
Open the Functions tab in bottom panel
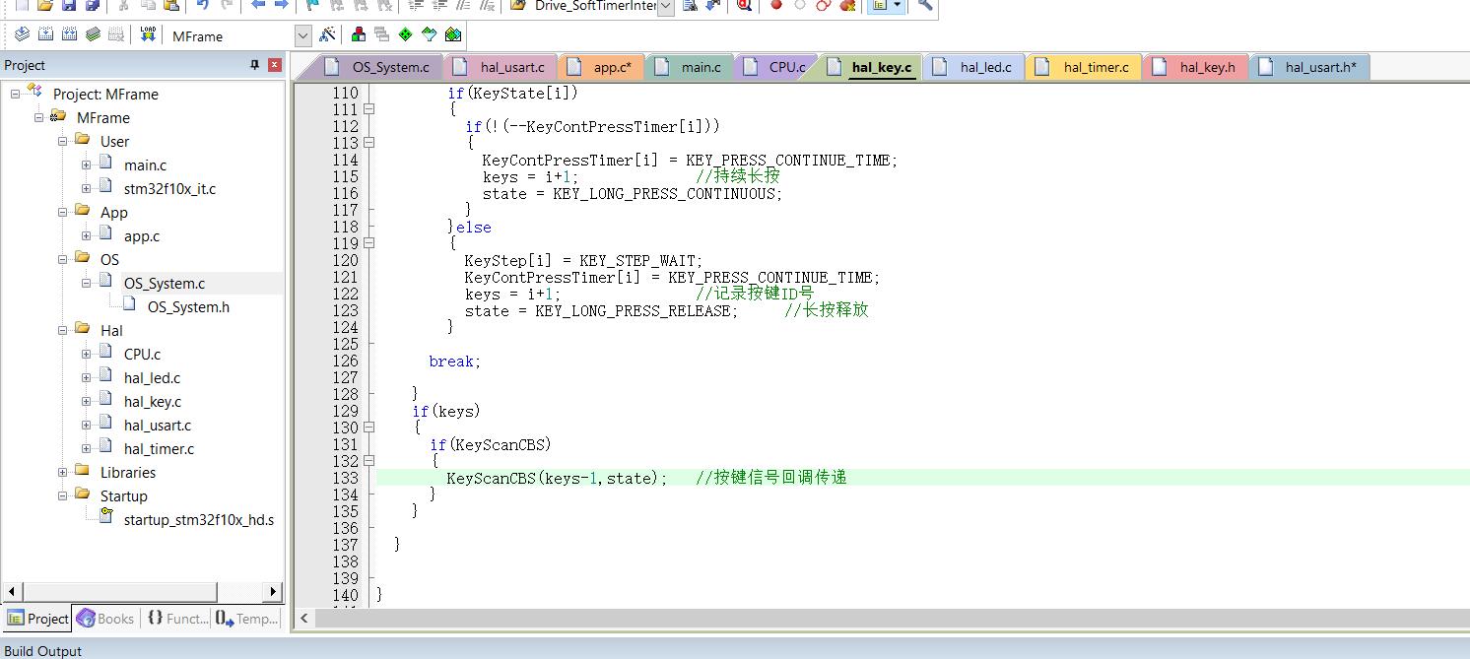176,619
